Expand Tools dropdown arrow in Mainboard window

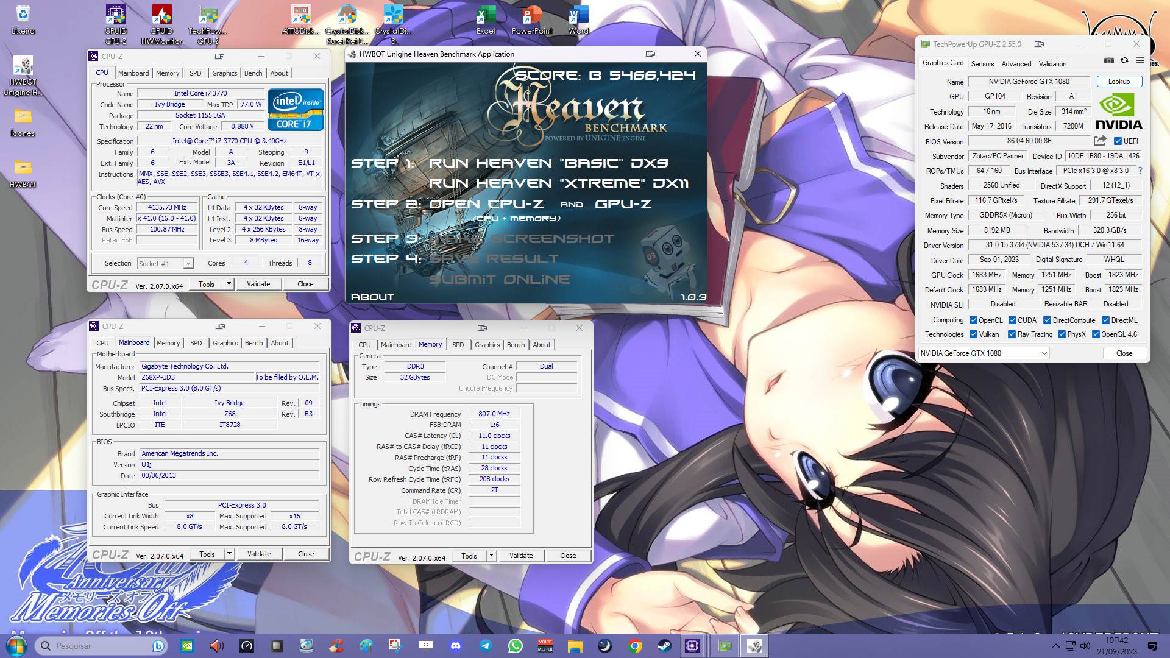click(x=229, y=554)
